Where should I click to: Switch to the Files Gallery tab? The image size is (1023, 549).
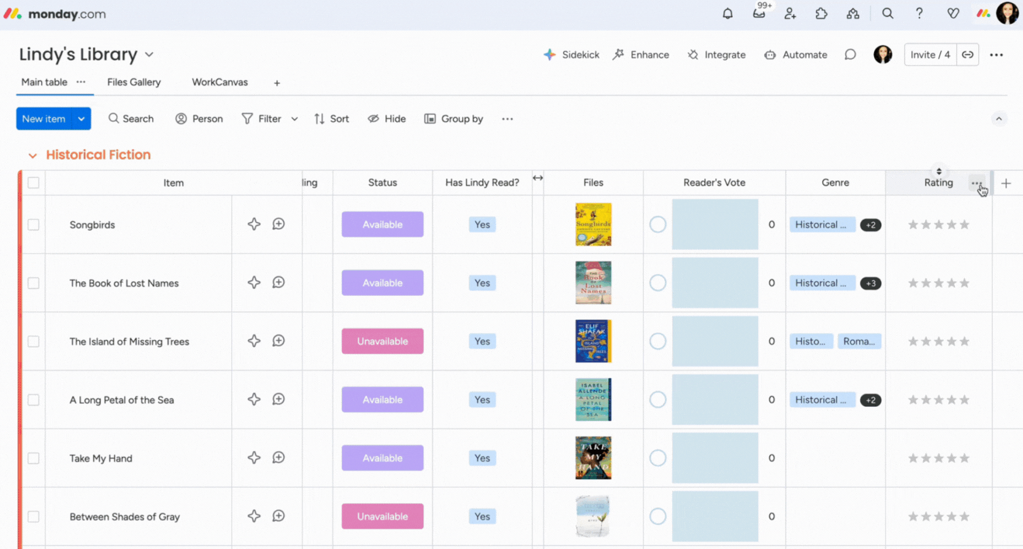point(134,82)
